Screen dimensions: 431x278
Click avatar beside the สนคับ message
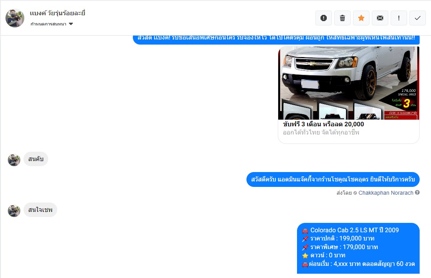pyautogui.click(x=14, y=160)
